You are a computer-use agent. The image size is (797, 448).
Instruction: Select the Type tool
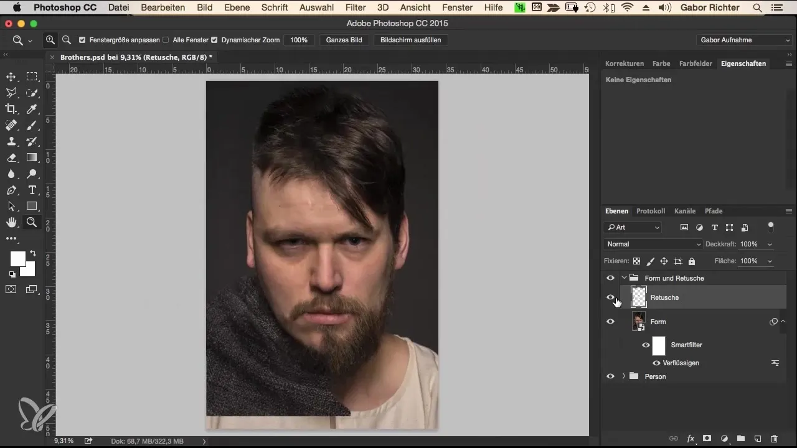32,190
